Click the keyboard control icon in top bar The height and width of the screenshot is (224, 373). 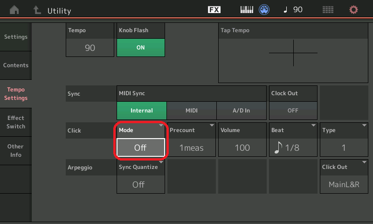tap(247, 10)
